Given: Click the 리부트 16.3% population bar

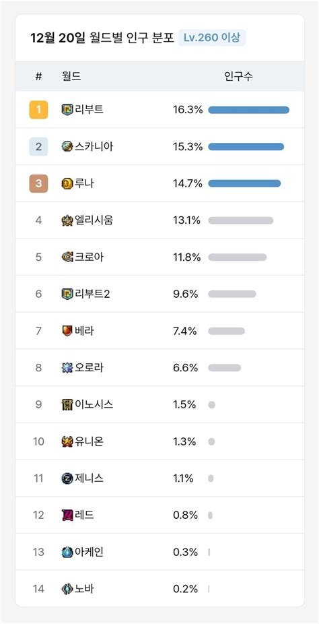Looking at the screenshot, I should tap(249, 110).
